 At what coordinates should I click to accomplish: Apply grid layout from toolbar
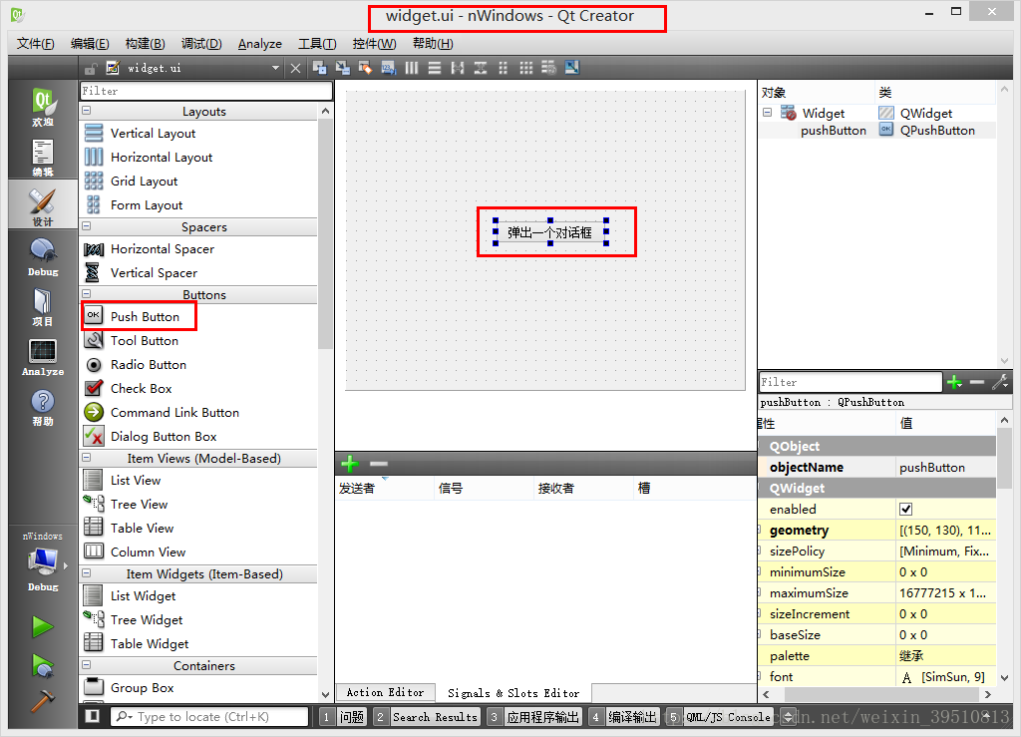coord(526,68)
